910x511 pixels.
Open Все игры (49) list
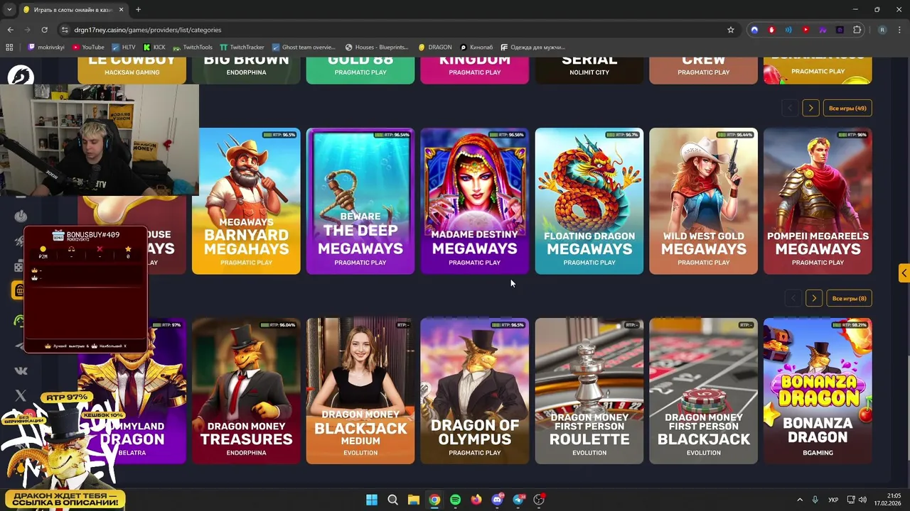847,108
